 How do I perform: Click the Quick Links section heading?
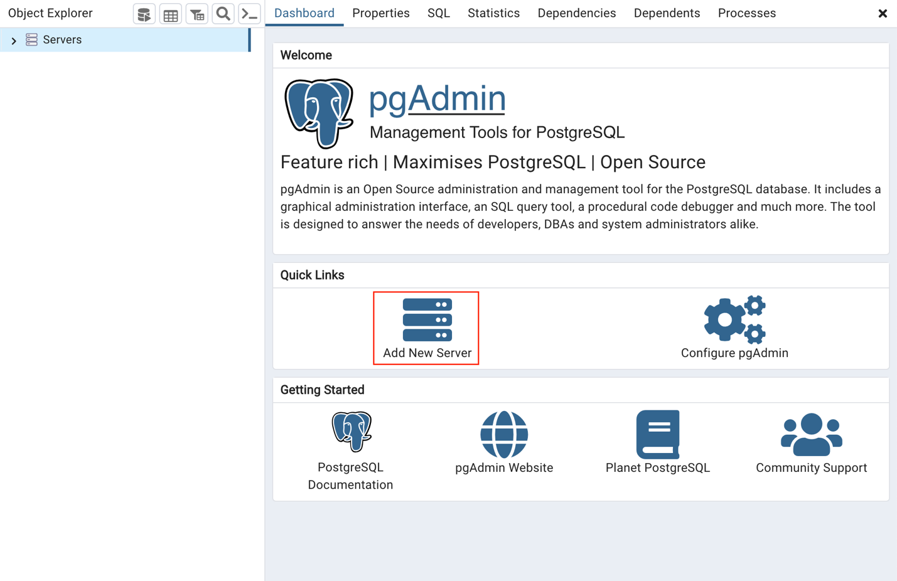coord(313,275)
